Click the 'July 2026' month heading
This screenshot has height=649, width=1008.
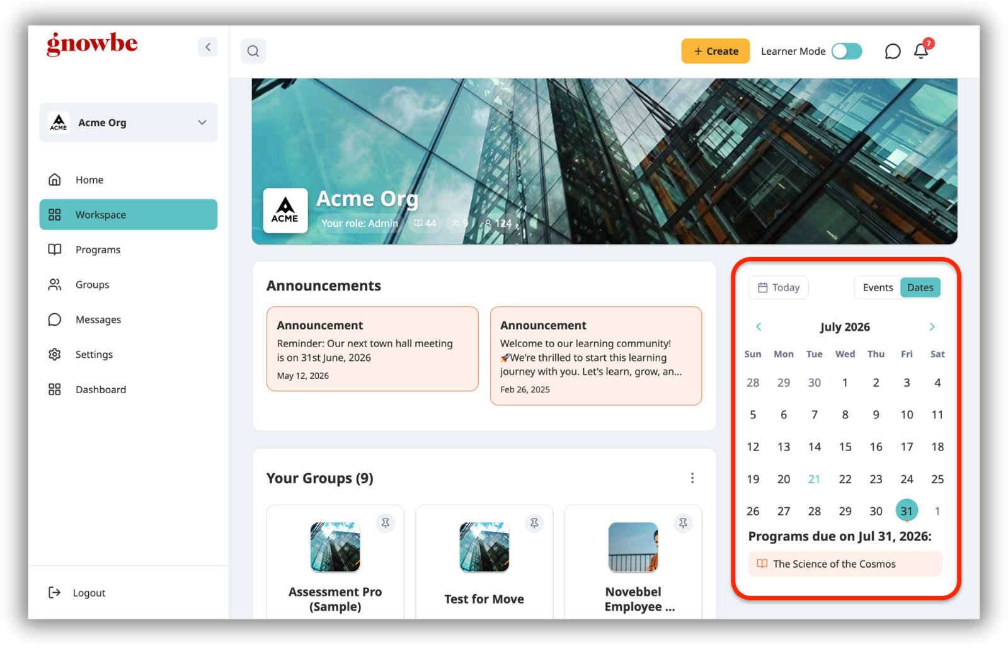tap(845, 326)
